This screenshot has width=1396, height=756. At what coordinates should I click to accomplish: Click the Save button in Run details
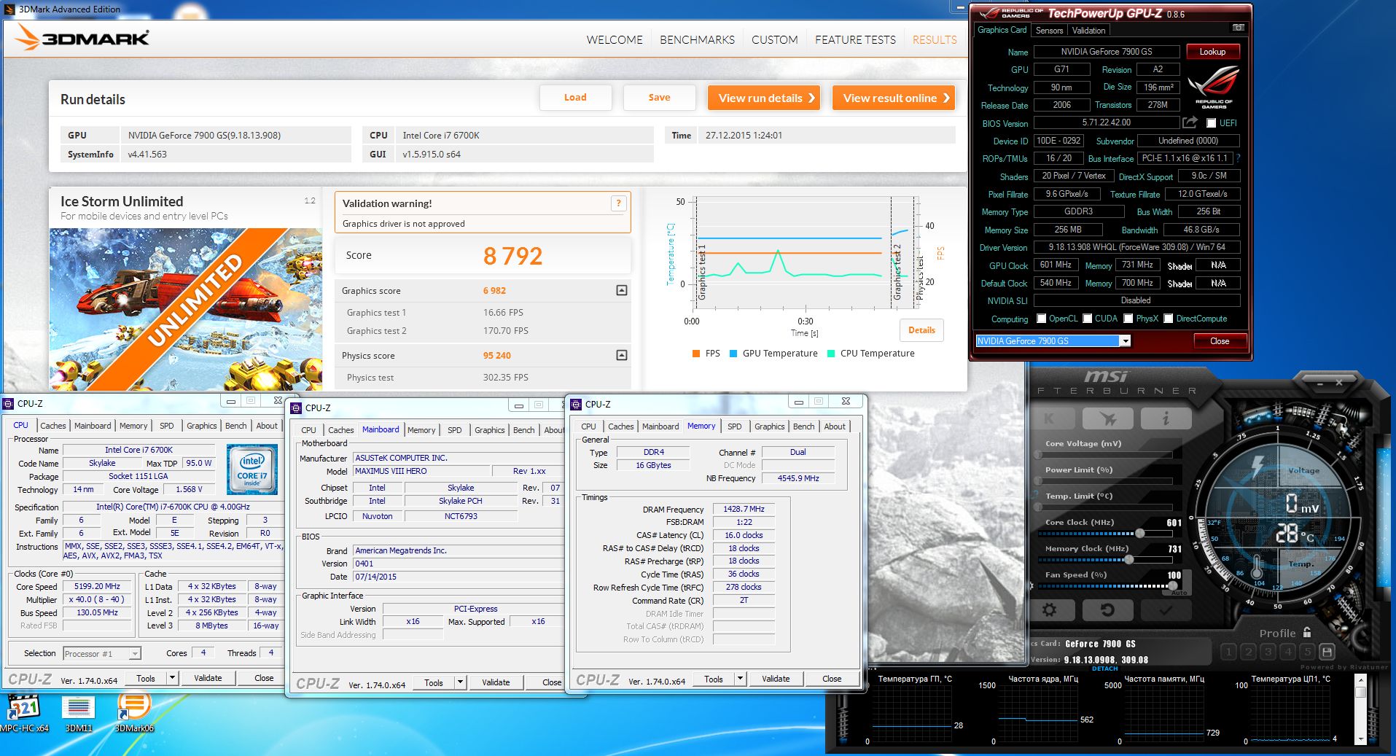(659, 98)
